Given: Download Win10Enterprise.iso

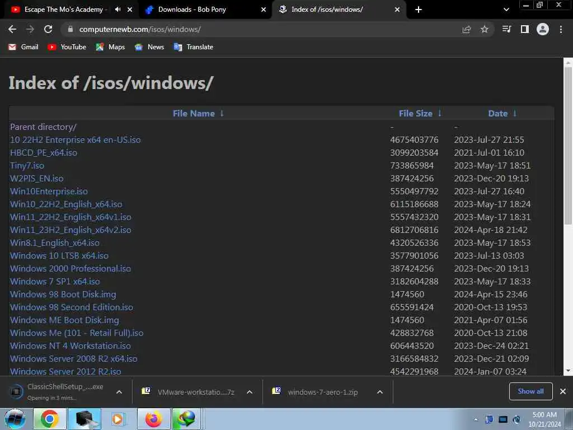Looking at the screenshot, I should [x=49, y=191].
